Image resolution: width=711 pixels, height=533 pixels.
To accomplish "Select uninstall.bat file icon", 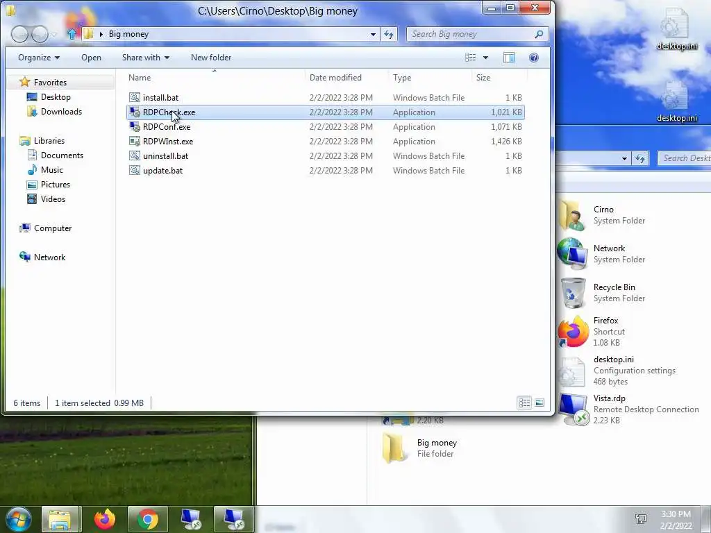I will tap(134, 155).
